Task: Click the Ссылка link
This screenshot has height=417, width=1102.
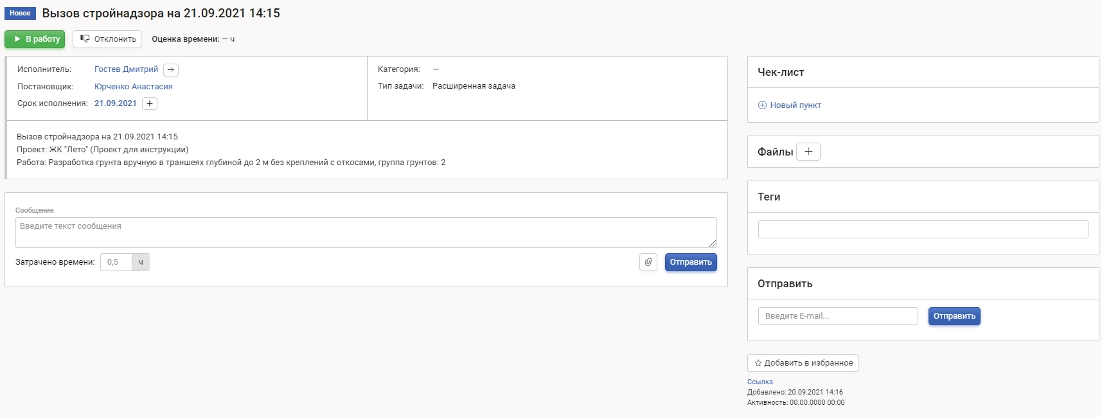Action: (x=760, y=382)
